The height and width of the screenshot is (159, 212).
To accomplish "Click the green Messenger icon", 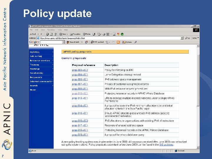I will pyautogui.click(x=122, y=34).
